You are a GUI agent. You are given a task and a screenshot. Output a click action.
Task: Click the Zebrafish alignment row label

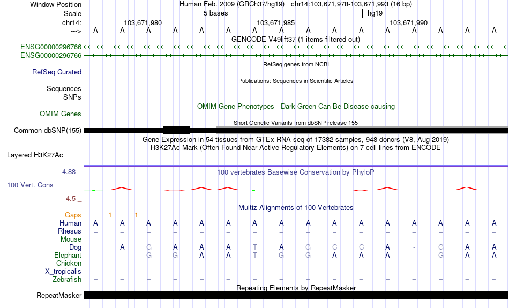(67, 280)
